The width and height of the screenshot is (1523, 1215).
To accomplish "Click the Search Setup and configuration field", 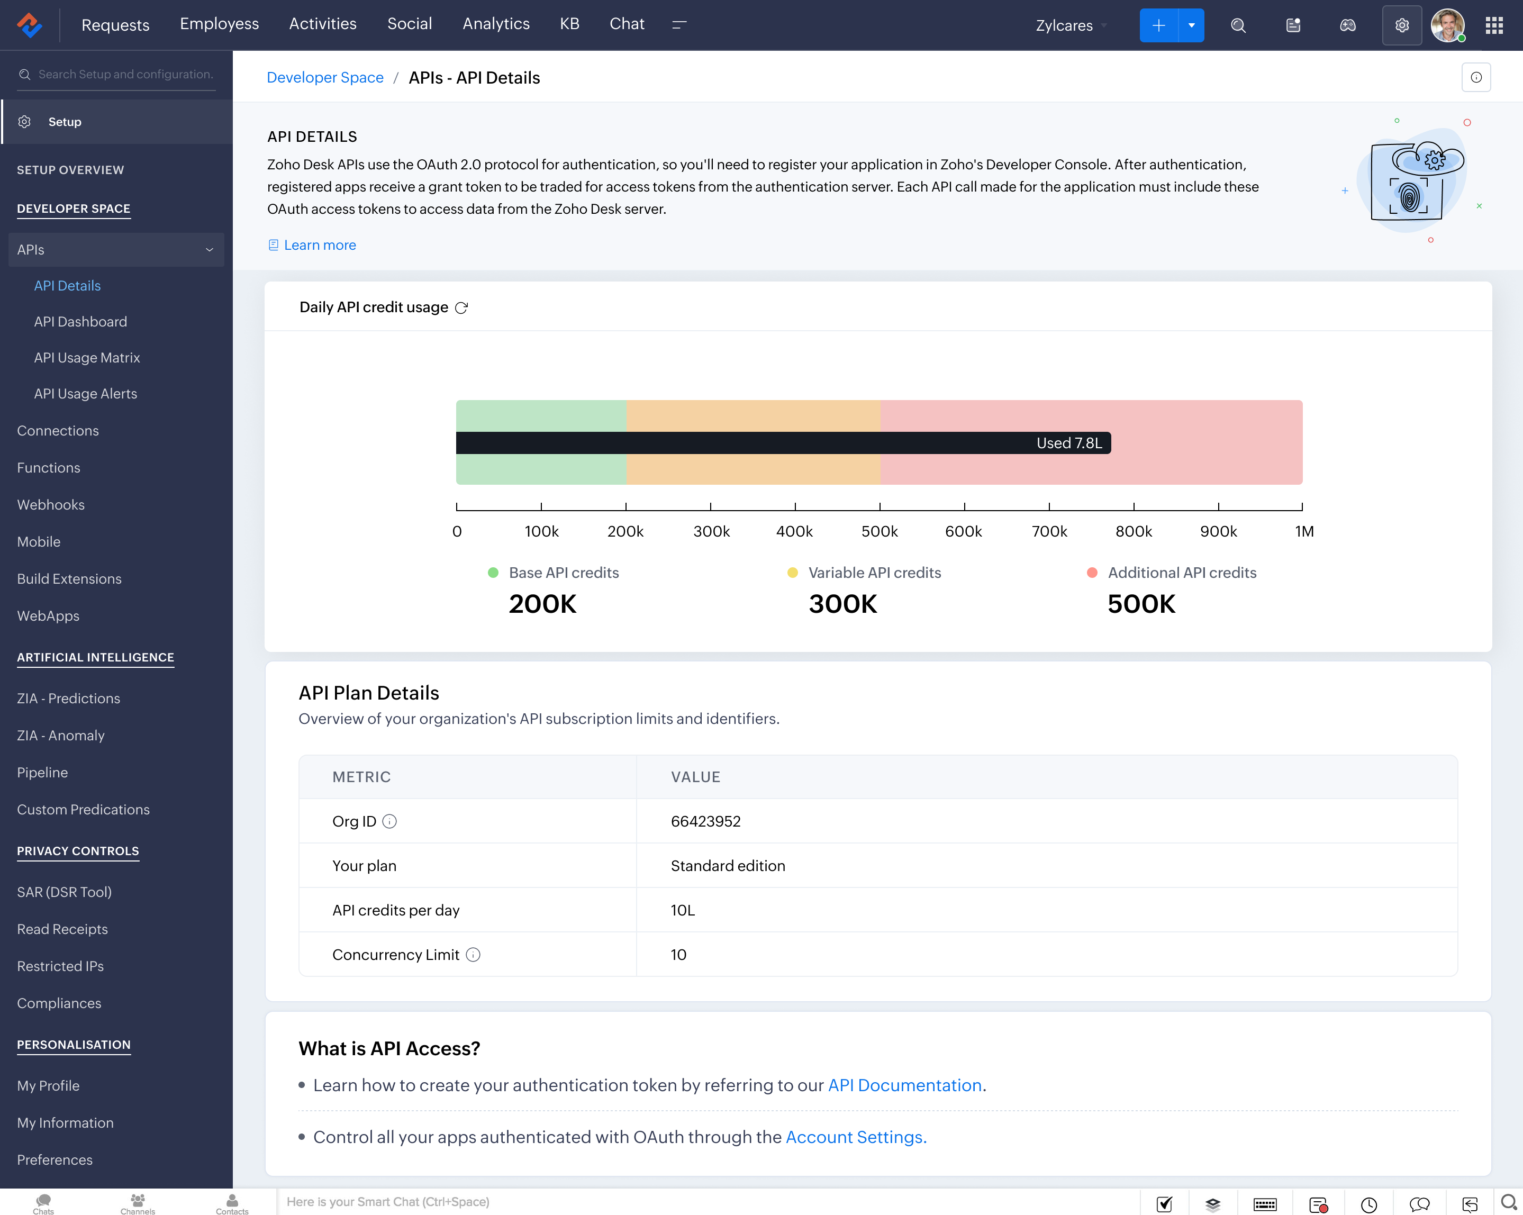I will [125, 74].
